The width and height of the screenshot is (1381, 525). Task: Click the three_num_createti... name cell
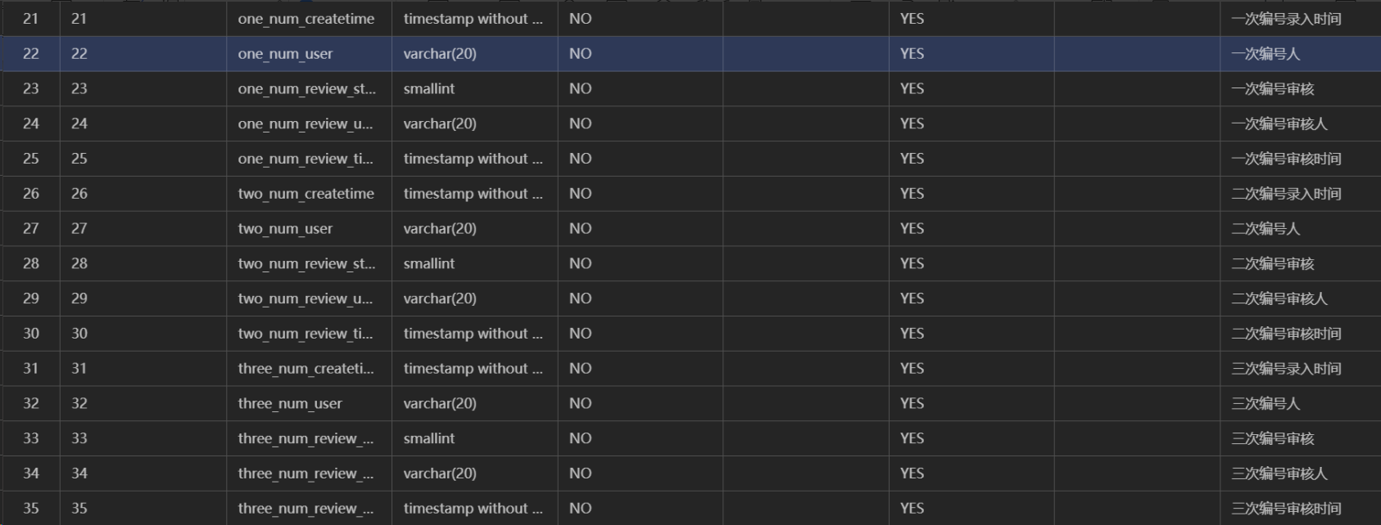[x=309, y=369]
